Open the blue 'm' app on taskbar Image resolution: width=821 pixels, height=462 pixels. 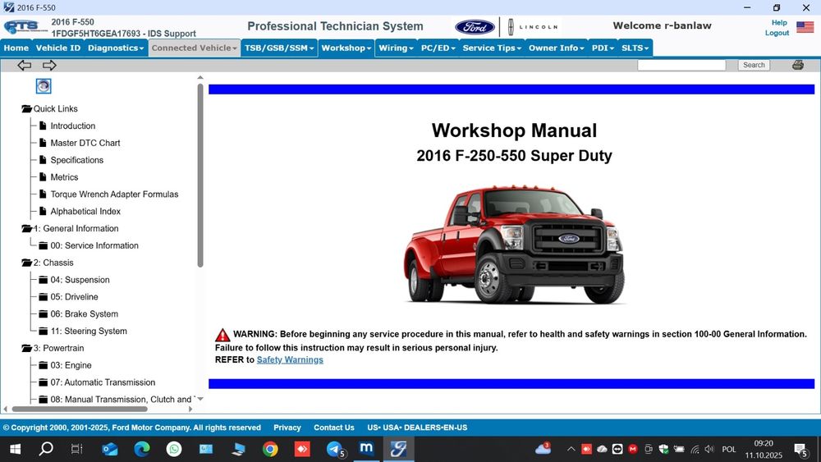366,448
